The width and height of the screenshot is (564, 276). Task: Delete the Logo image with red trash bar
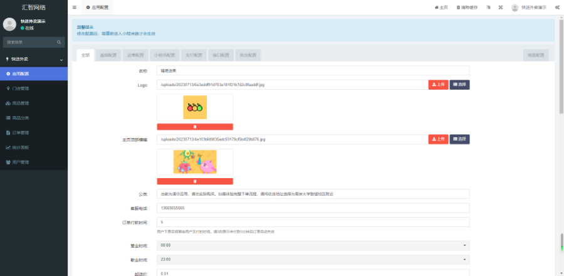click(195, 127)
